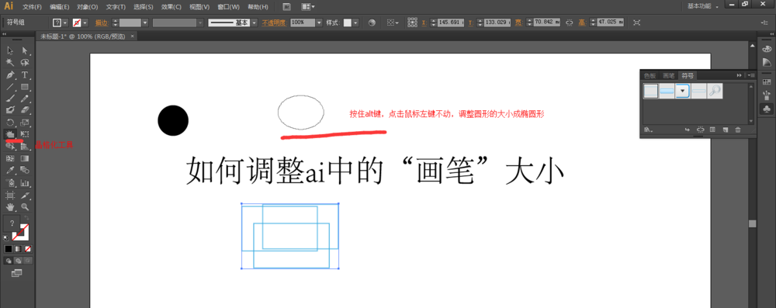The height and width of the screenshot is (308, 776).
Task: Swap fill and stroke arrows
Action: point(26,218)
